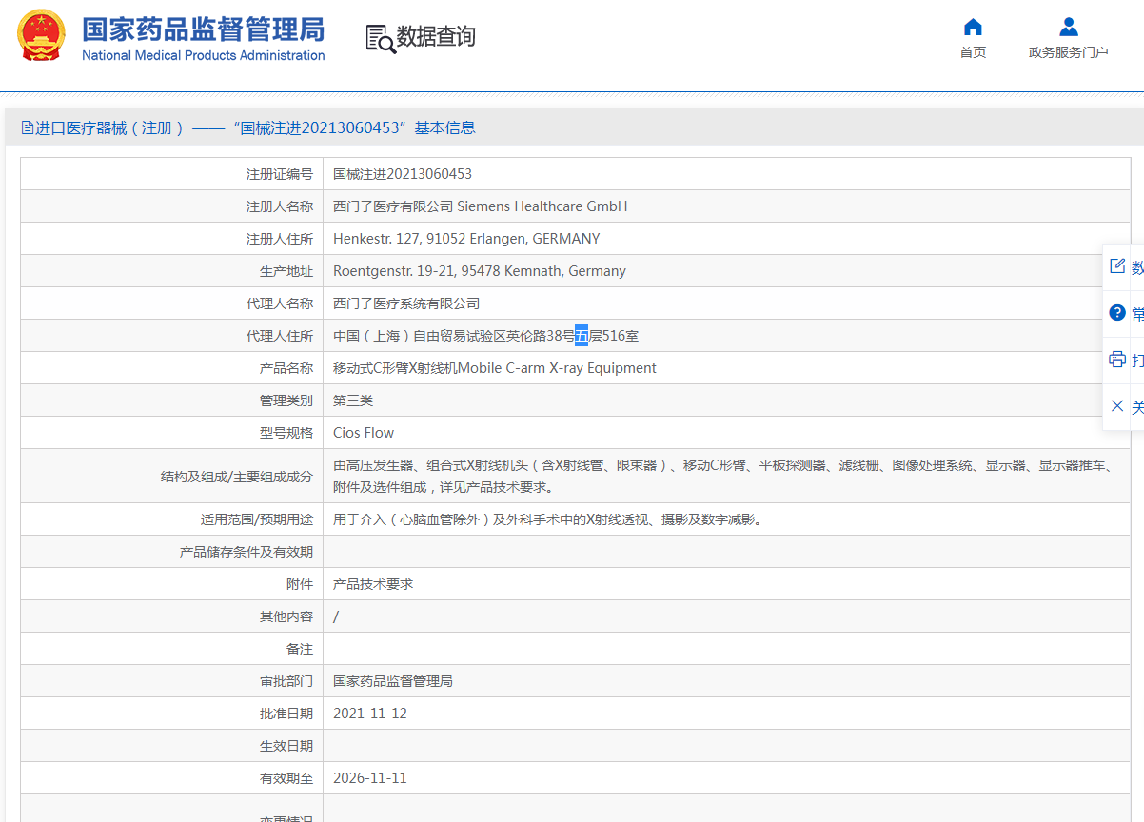Click the 型号规格 label
Image resolution: width=1144 pixels, height=822 pixels.
coord(286,433)
